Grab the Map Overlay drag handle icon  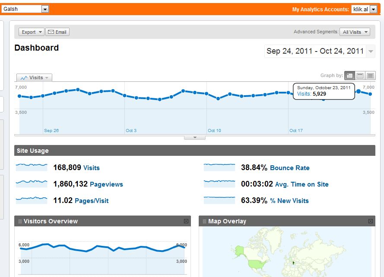[x=204, y=221]
